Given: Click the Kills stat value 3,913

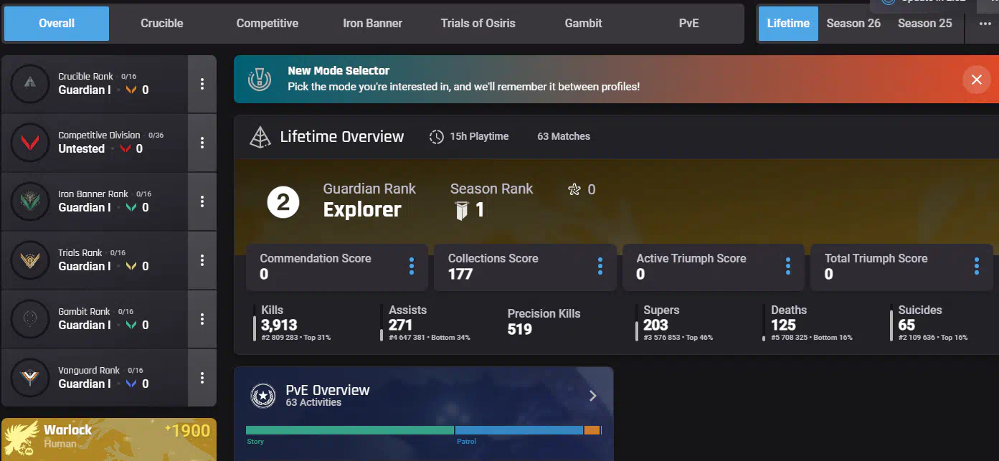Looking at the screenshot, I should tap(280, 325).
